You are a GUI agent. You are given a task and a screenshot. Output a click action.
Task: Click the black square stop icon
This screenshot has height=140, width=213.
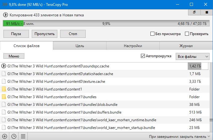(x=207, y=12)
